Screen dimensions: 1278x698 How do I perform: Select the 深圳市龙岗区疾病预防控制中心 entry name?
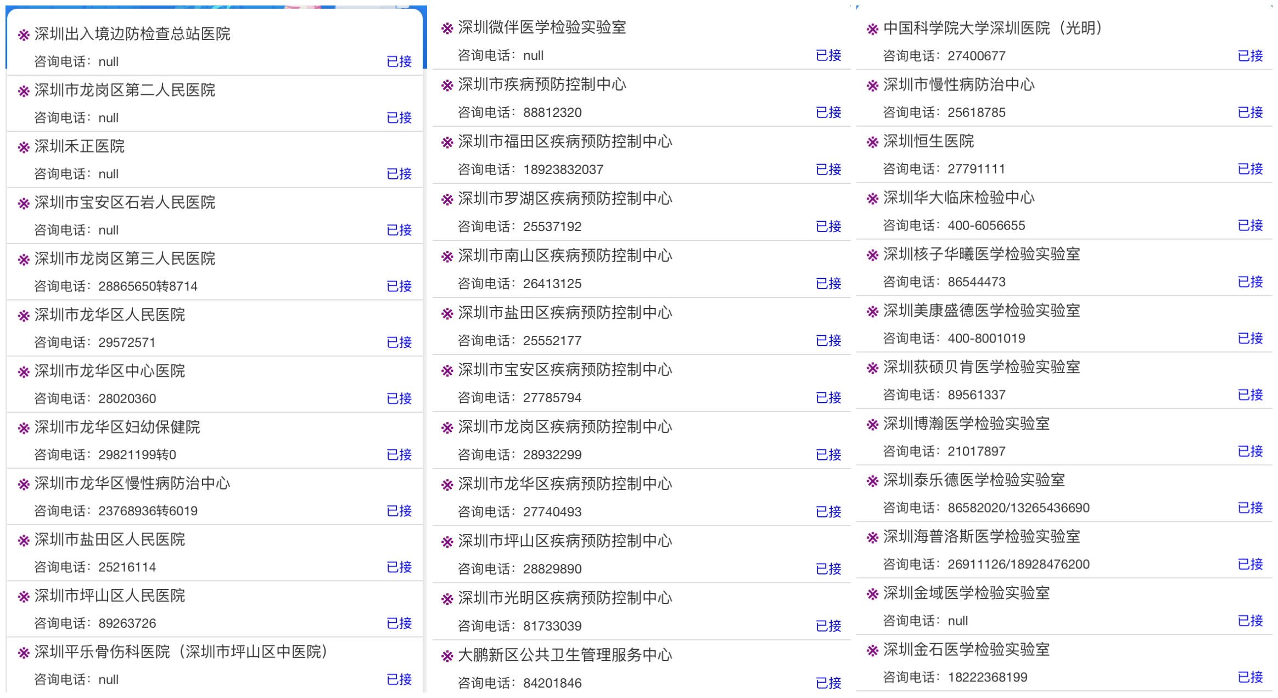(x=565, y=427)
